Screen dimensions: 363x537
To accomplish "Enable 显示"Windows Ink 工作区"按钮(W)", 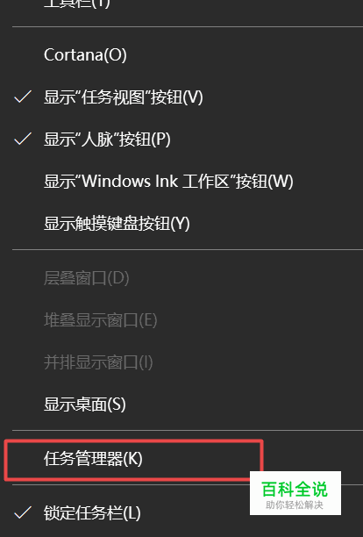I will pyautogui.click(x=181, y=181).
